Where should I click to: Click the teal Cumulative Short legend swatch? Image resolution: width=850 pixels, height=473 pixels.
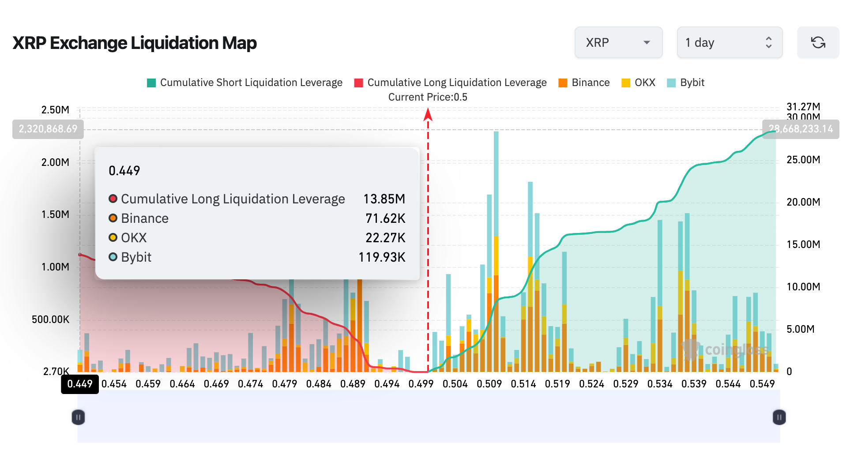click(x=151, y=83)
